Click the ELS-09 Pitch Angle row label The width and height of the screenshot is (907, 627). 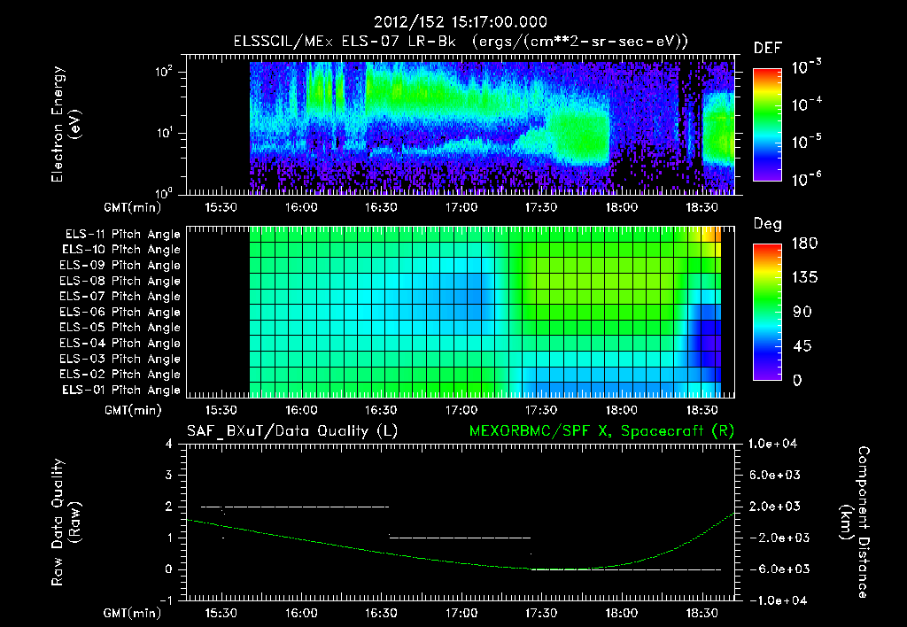pyautogui.click(x=120, y=265)
